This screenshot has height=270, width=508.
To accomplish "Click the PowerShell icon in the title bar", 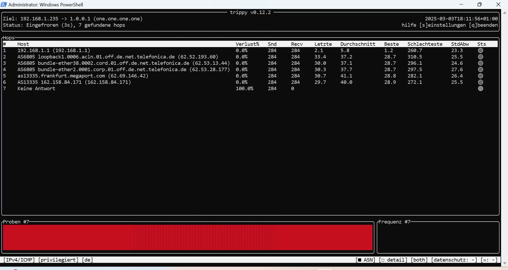I will [x=4, y=4].
